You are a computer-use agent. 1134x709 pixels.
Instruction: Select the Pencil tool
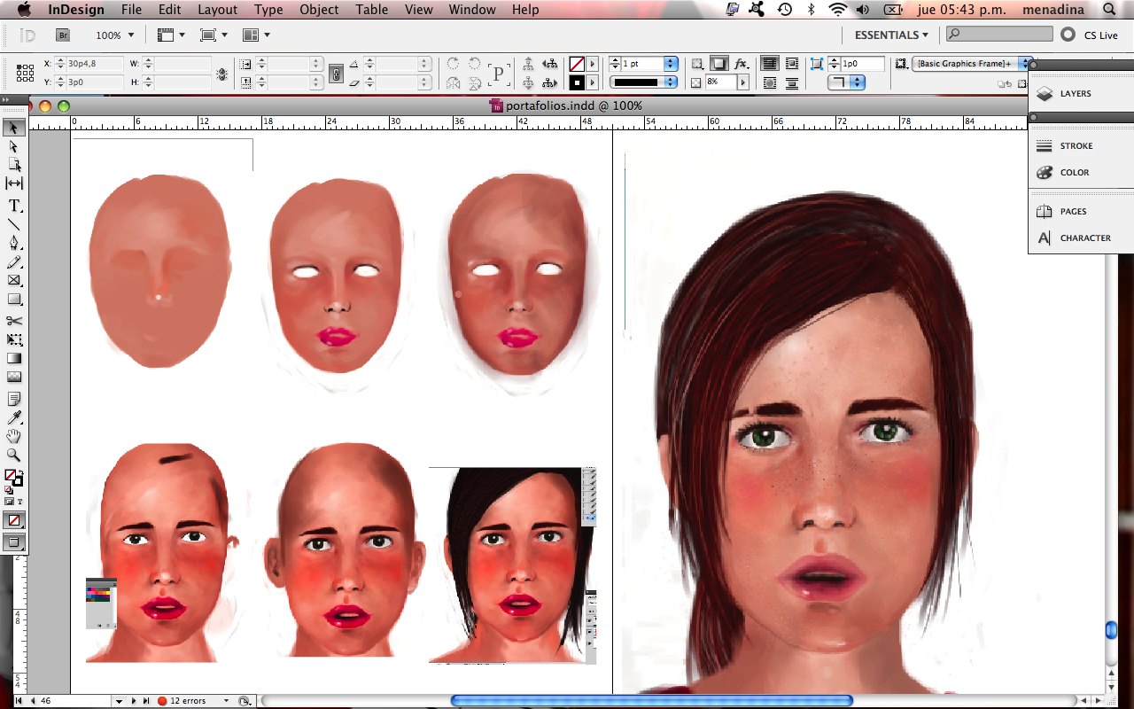pyautogui.click(x=13, y=262)
